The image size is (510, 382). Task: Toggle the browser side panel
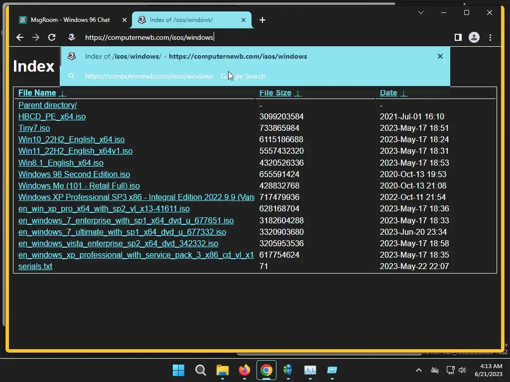[x=458, y=37]
